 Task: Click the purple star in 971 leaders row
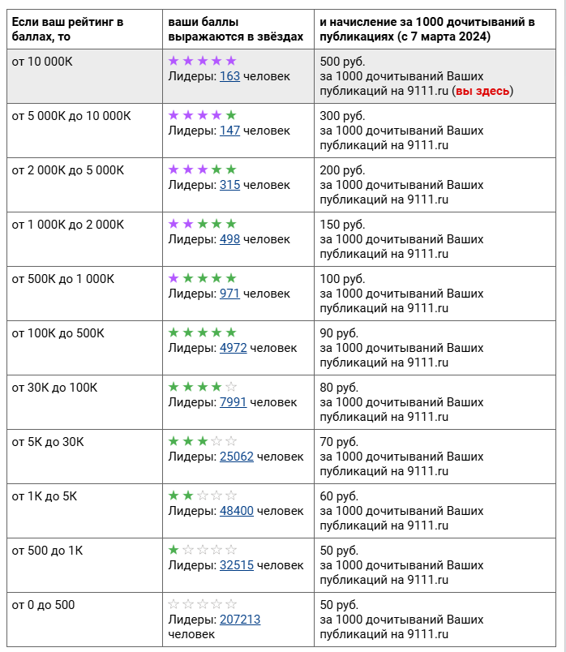coord(174,278)
